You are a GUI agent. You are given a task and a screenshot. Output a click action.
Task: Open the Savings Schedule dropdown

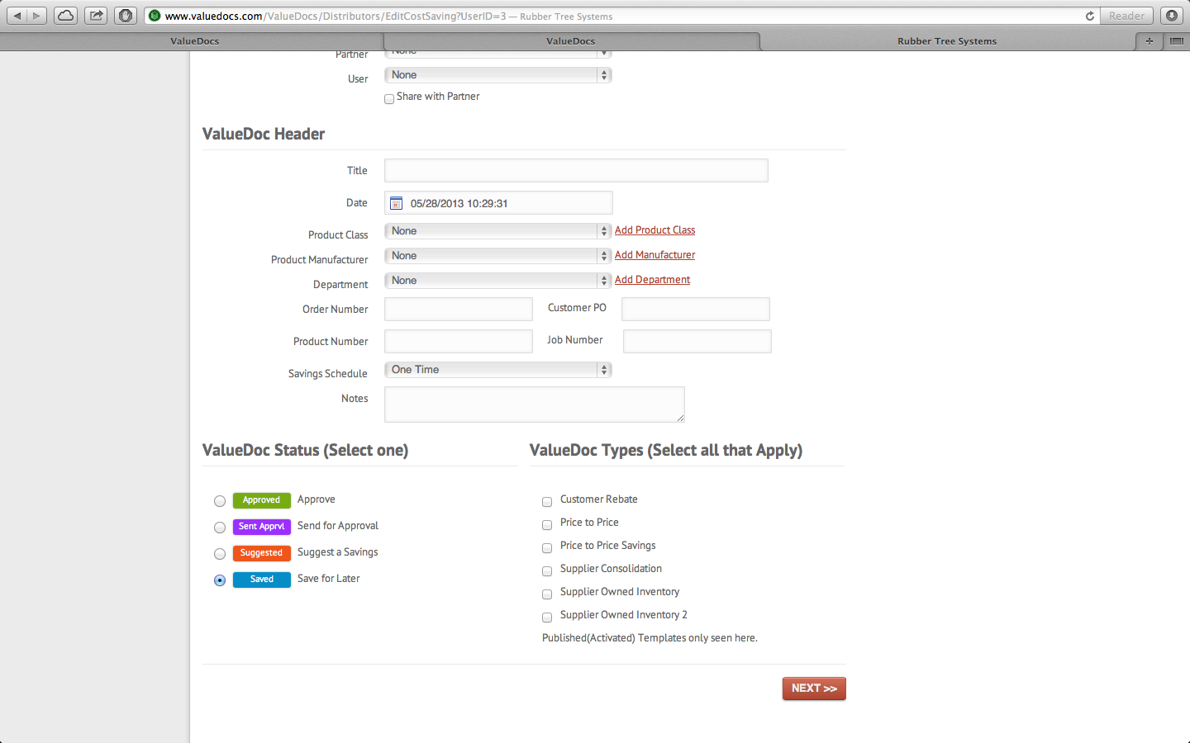(x=497, y=370)
